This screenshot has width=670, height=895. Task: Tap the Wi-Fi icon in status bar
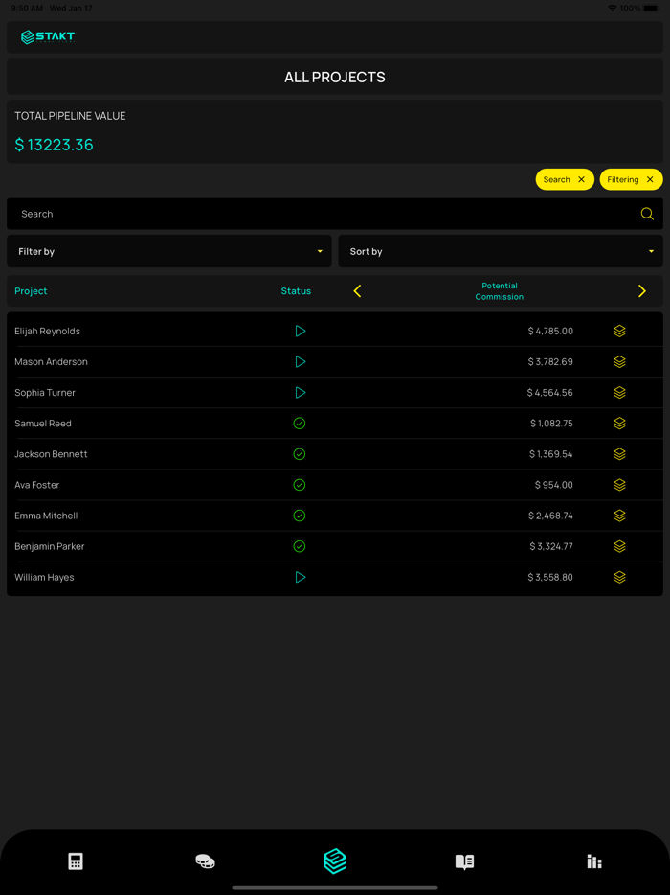coord(613,8)
